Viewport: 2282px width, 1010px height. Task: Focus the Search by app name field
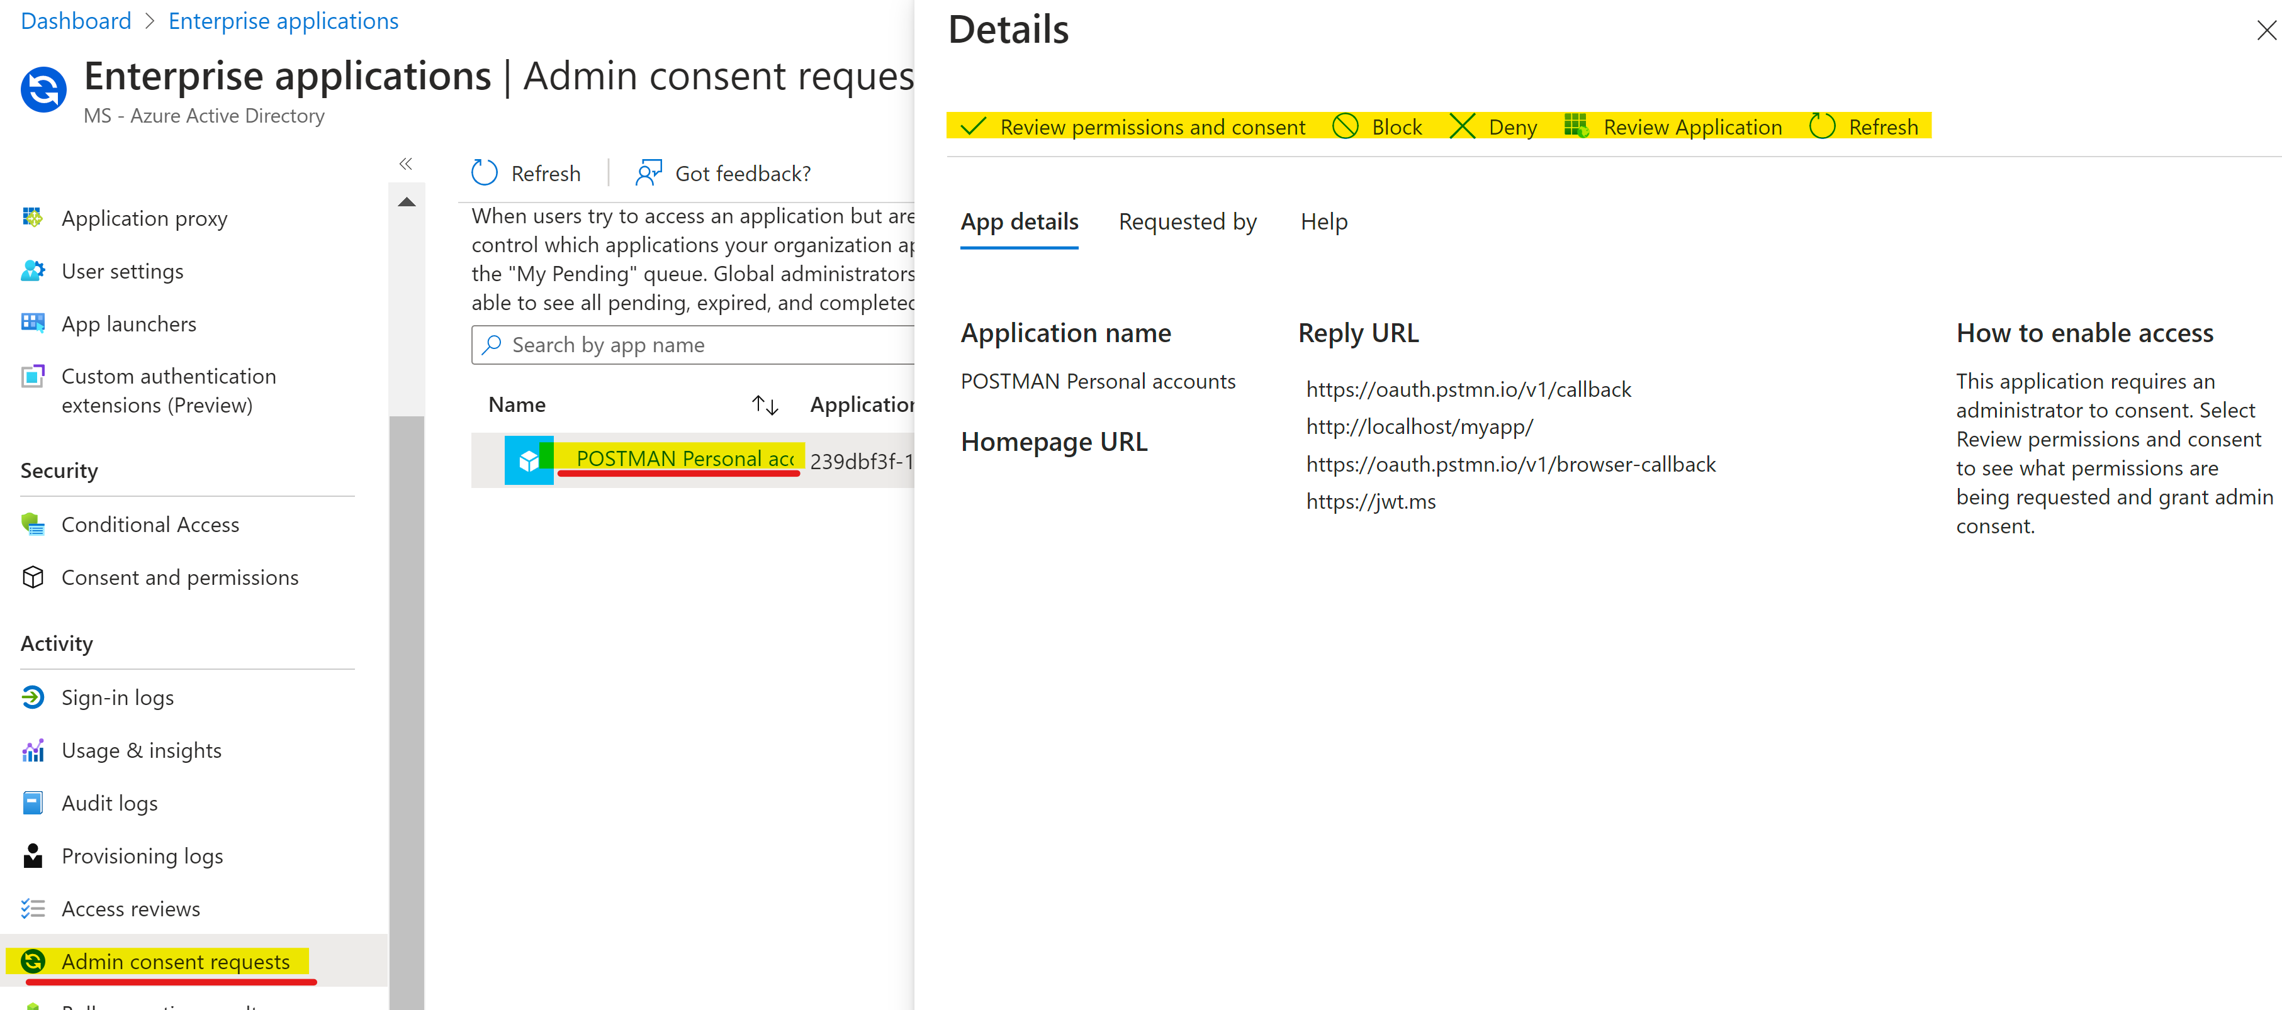[x=693, y=345]
